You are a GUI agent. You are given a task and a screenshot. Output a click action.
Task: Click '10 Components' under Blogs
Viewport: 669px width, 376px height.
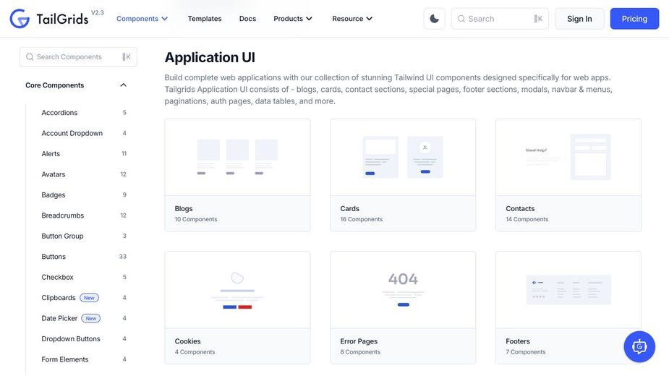click(x=196, y=219)
